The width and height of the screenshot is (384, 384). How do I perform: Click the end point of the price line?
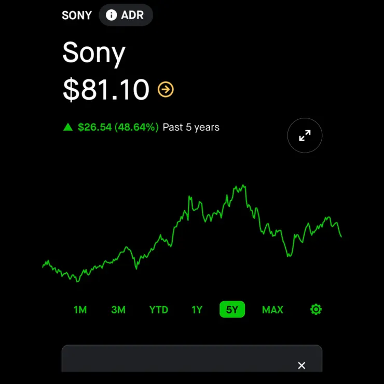pos(341,236)
